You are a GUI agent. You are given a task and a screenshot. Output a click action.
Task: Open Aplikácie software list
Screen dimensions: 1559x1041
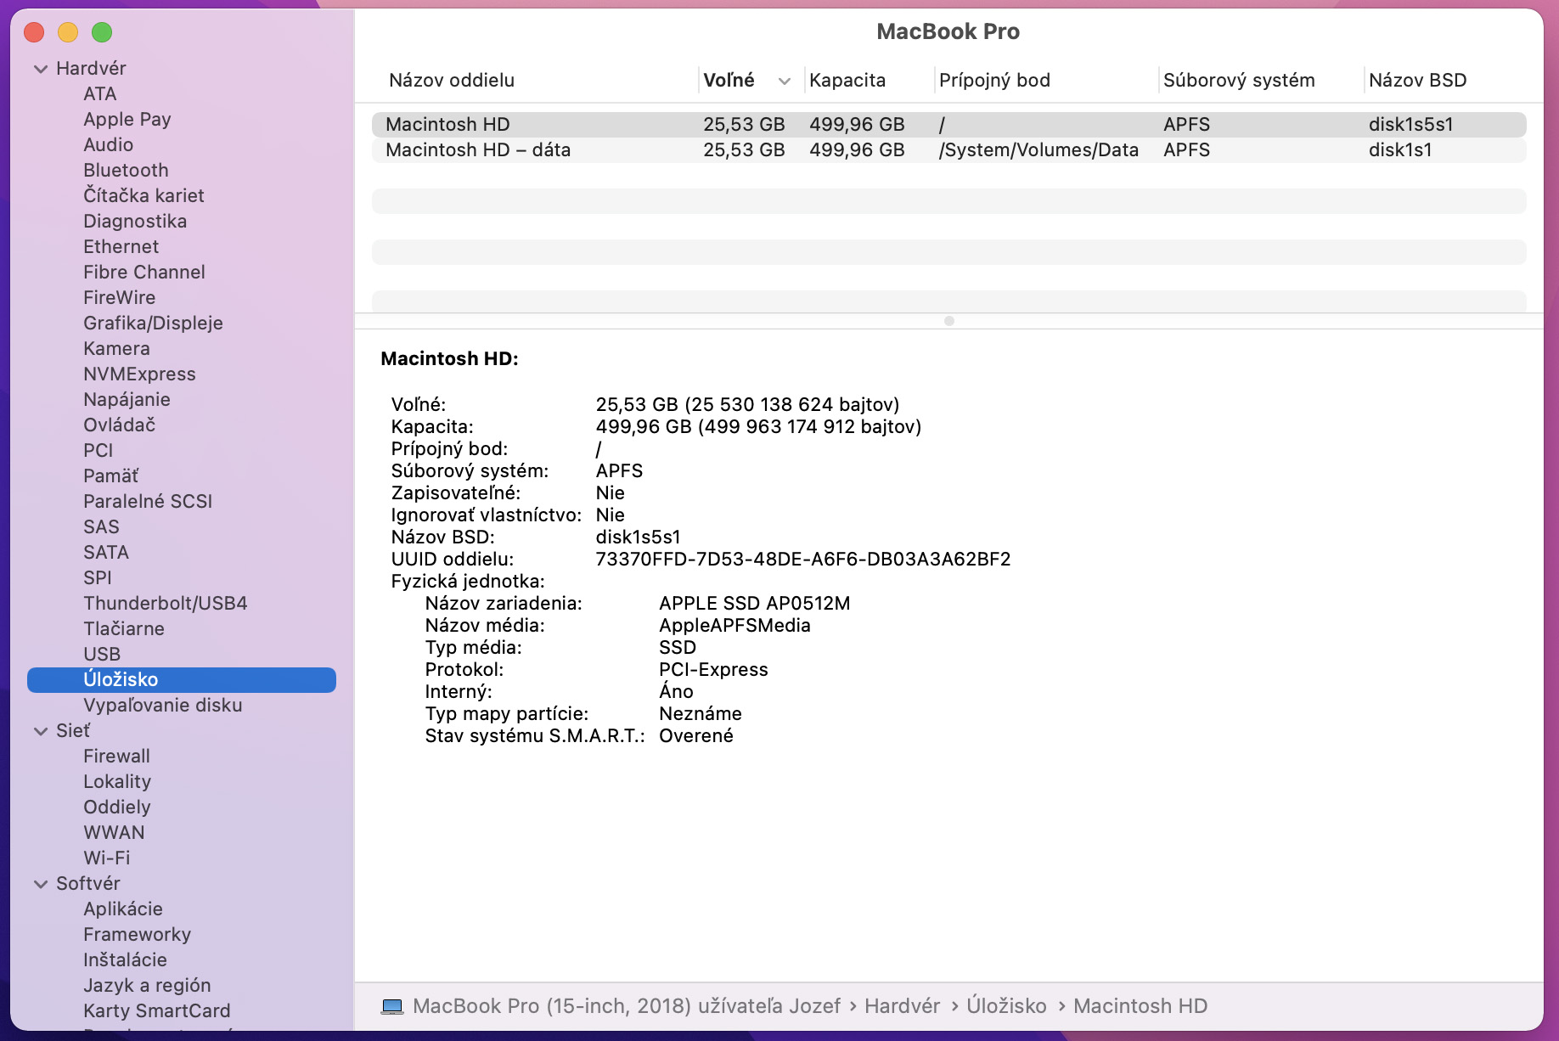pyautogui.click(x=123, y=909)
